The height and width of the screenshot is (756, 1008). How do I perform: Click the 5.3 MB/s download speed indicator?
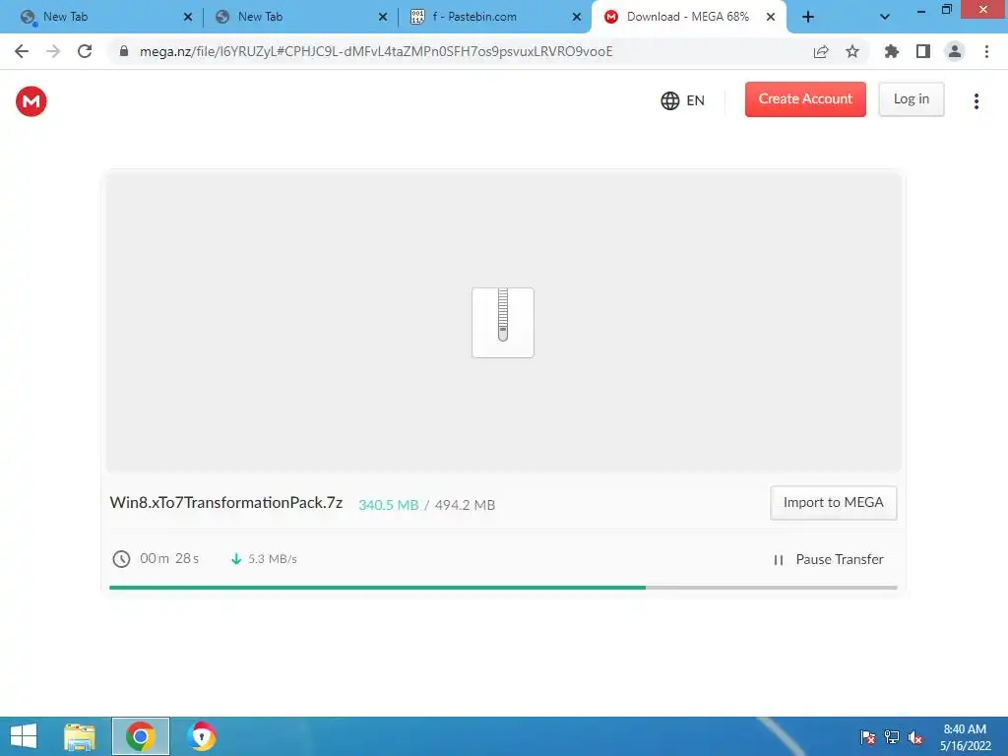point(264,559)
